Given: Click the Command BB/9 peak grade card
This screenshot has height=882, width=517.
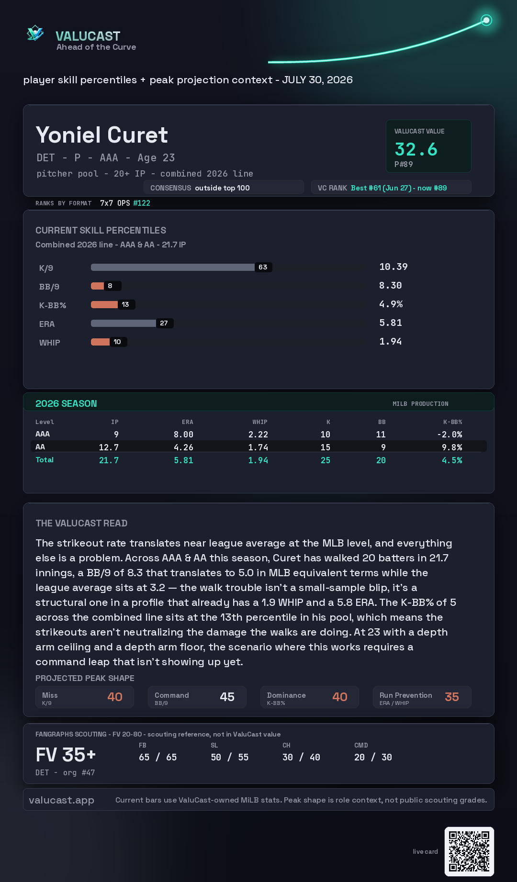Looking at the screenshot, I should (197, 697).
